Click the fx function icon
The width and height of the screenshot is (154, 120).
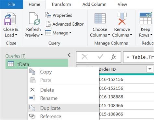pyautogui.click(x=114, y=57)
